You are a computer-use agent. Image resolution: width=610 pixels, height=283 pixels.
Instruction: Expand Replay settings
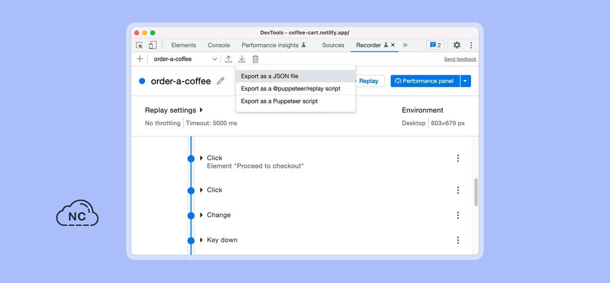point(174,110)
